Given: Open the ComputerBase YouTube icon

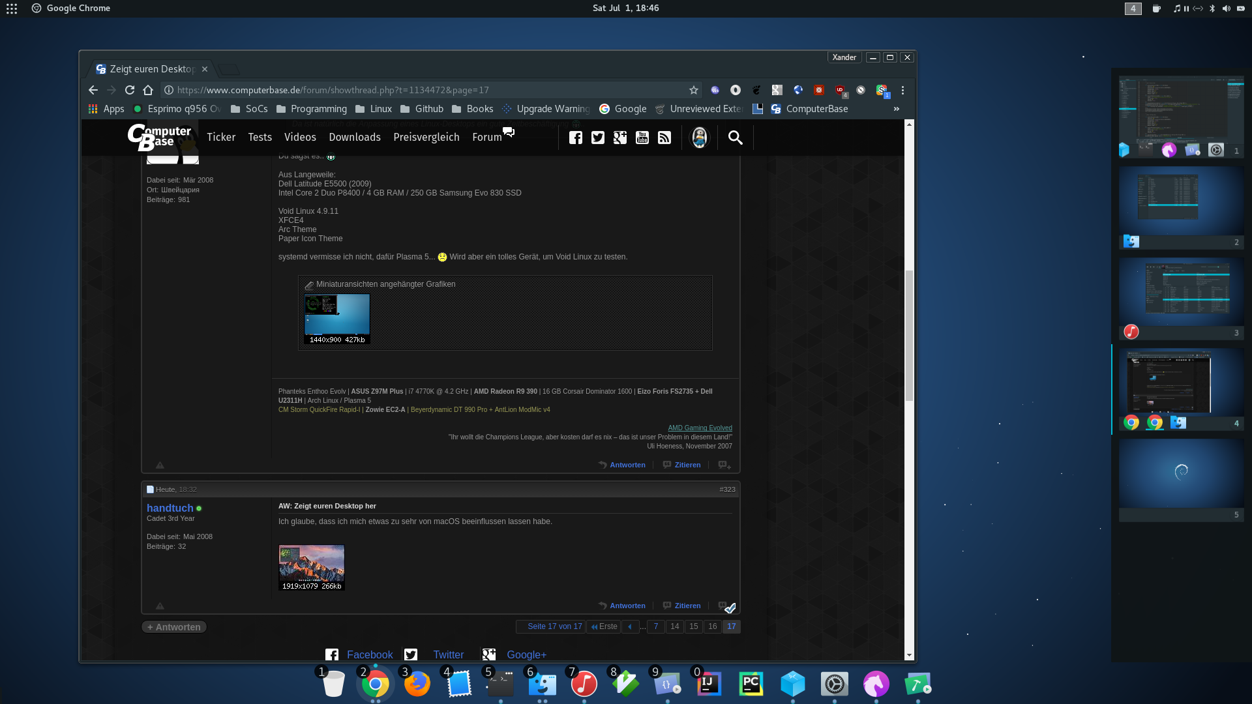Looking at the screenshot, I should click(642, 138).
